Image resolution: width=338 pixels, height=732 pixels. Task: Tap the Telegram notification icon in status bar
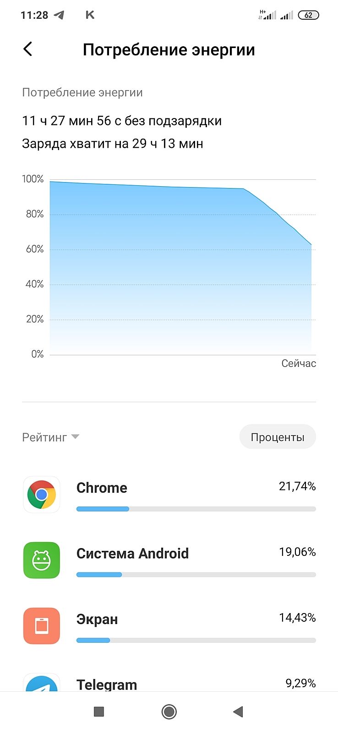[x=59, y=15]
